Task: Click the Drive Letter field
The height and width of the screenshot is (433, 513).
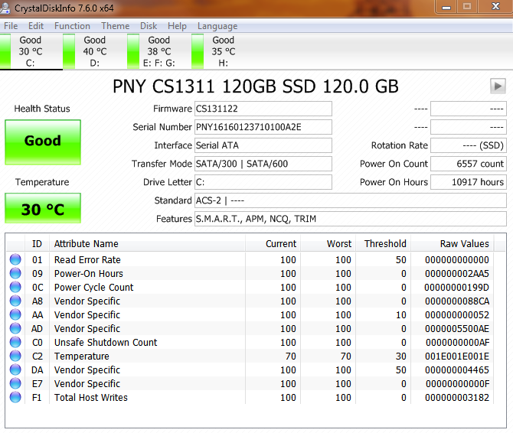Action: pyautogui.click(x=263, y=182)
